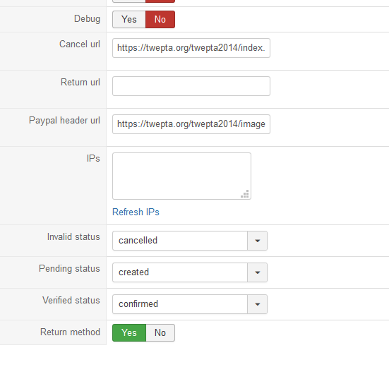Set Debug to Yes

pyautogui.click(x=129, y=19)
